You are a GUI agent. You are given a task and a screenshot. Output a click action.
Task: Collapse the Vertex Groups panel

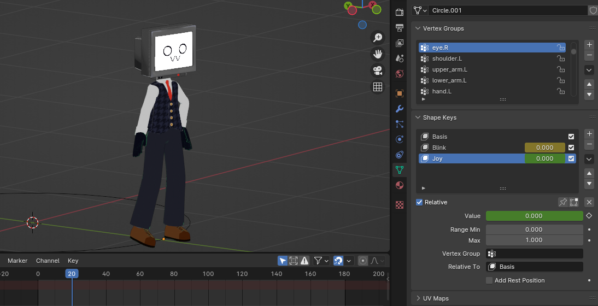click(418, 28)
